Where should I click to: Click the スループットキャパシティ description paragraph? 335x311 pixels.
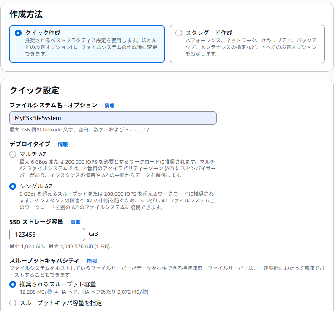(166, 271)
